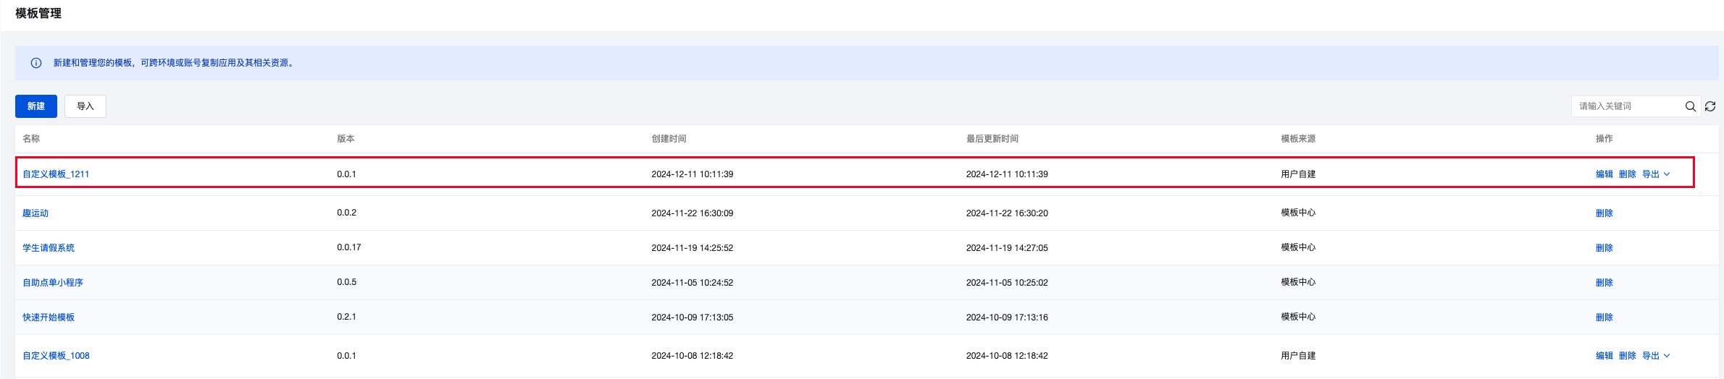Click the 导入 button
The height and width of the screenshot is (379, 1724).
(85, 106)
